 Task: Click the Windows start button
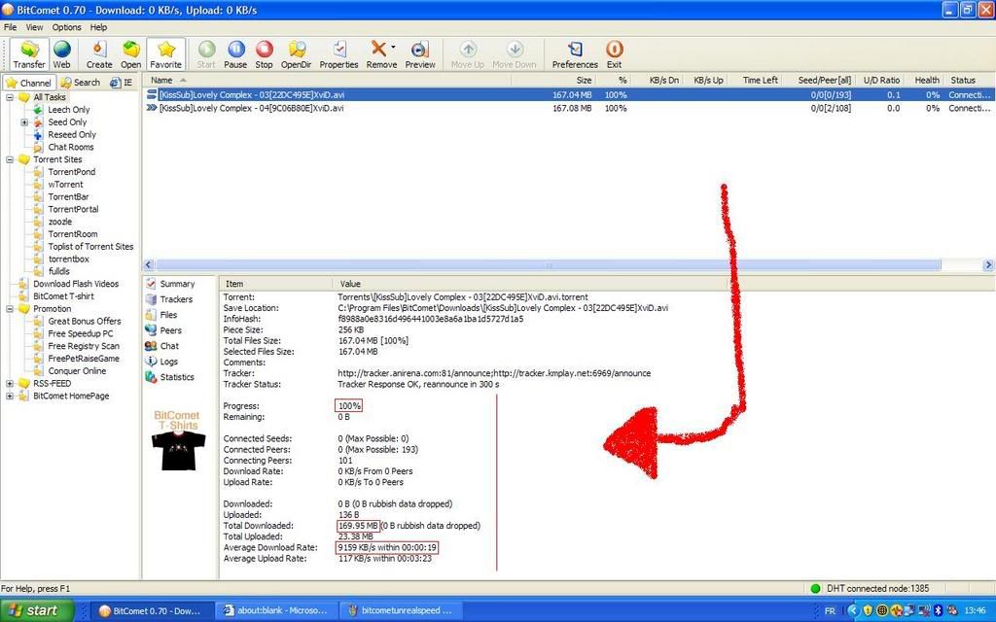[x=36, y=610]
